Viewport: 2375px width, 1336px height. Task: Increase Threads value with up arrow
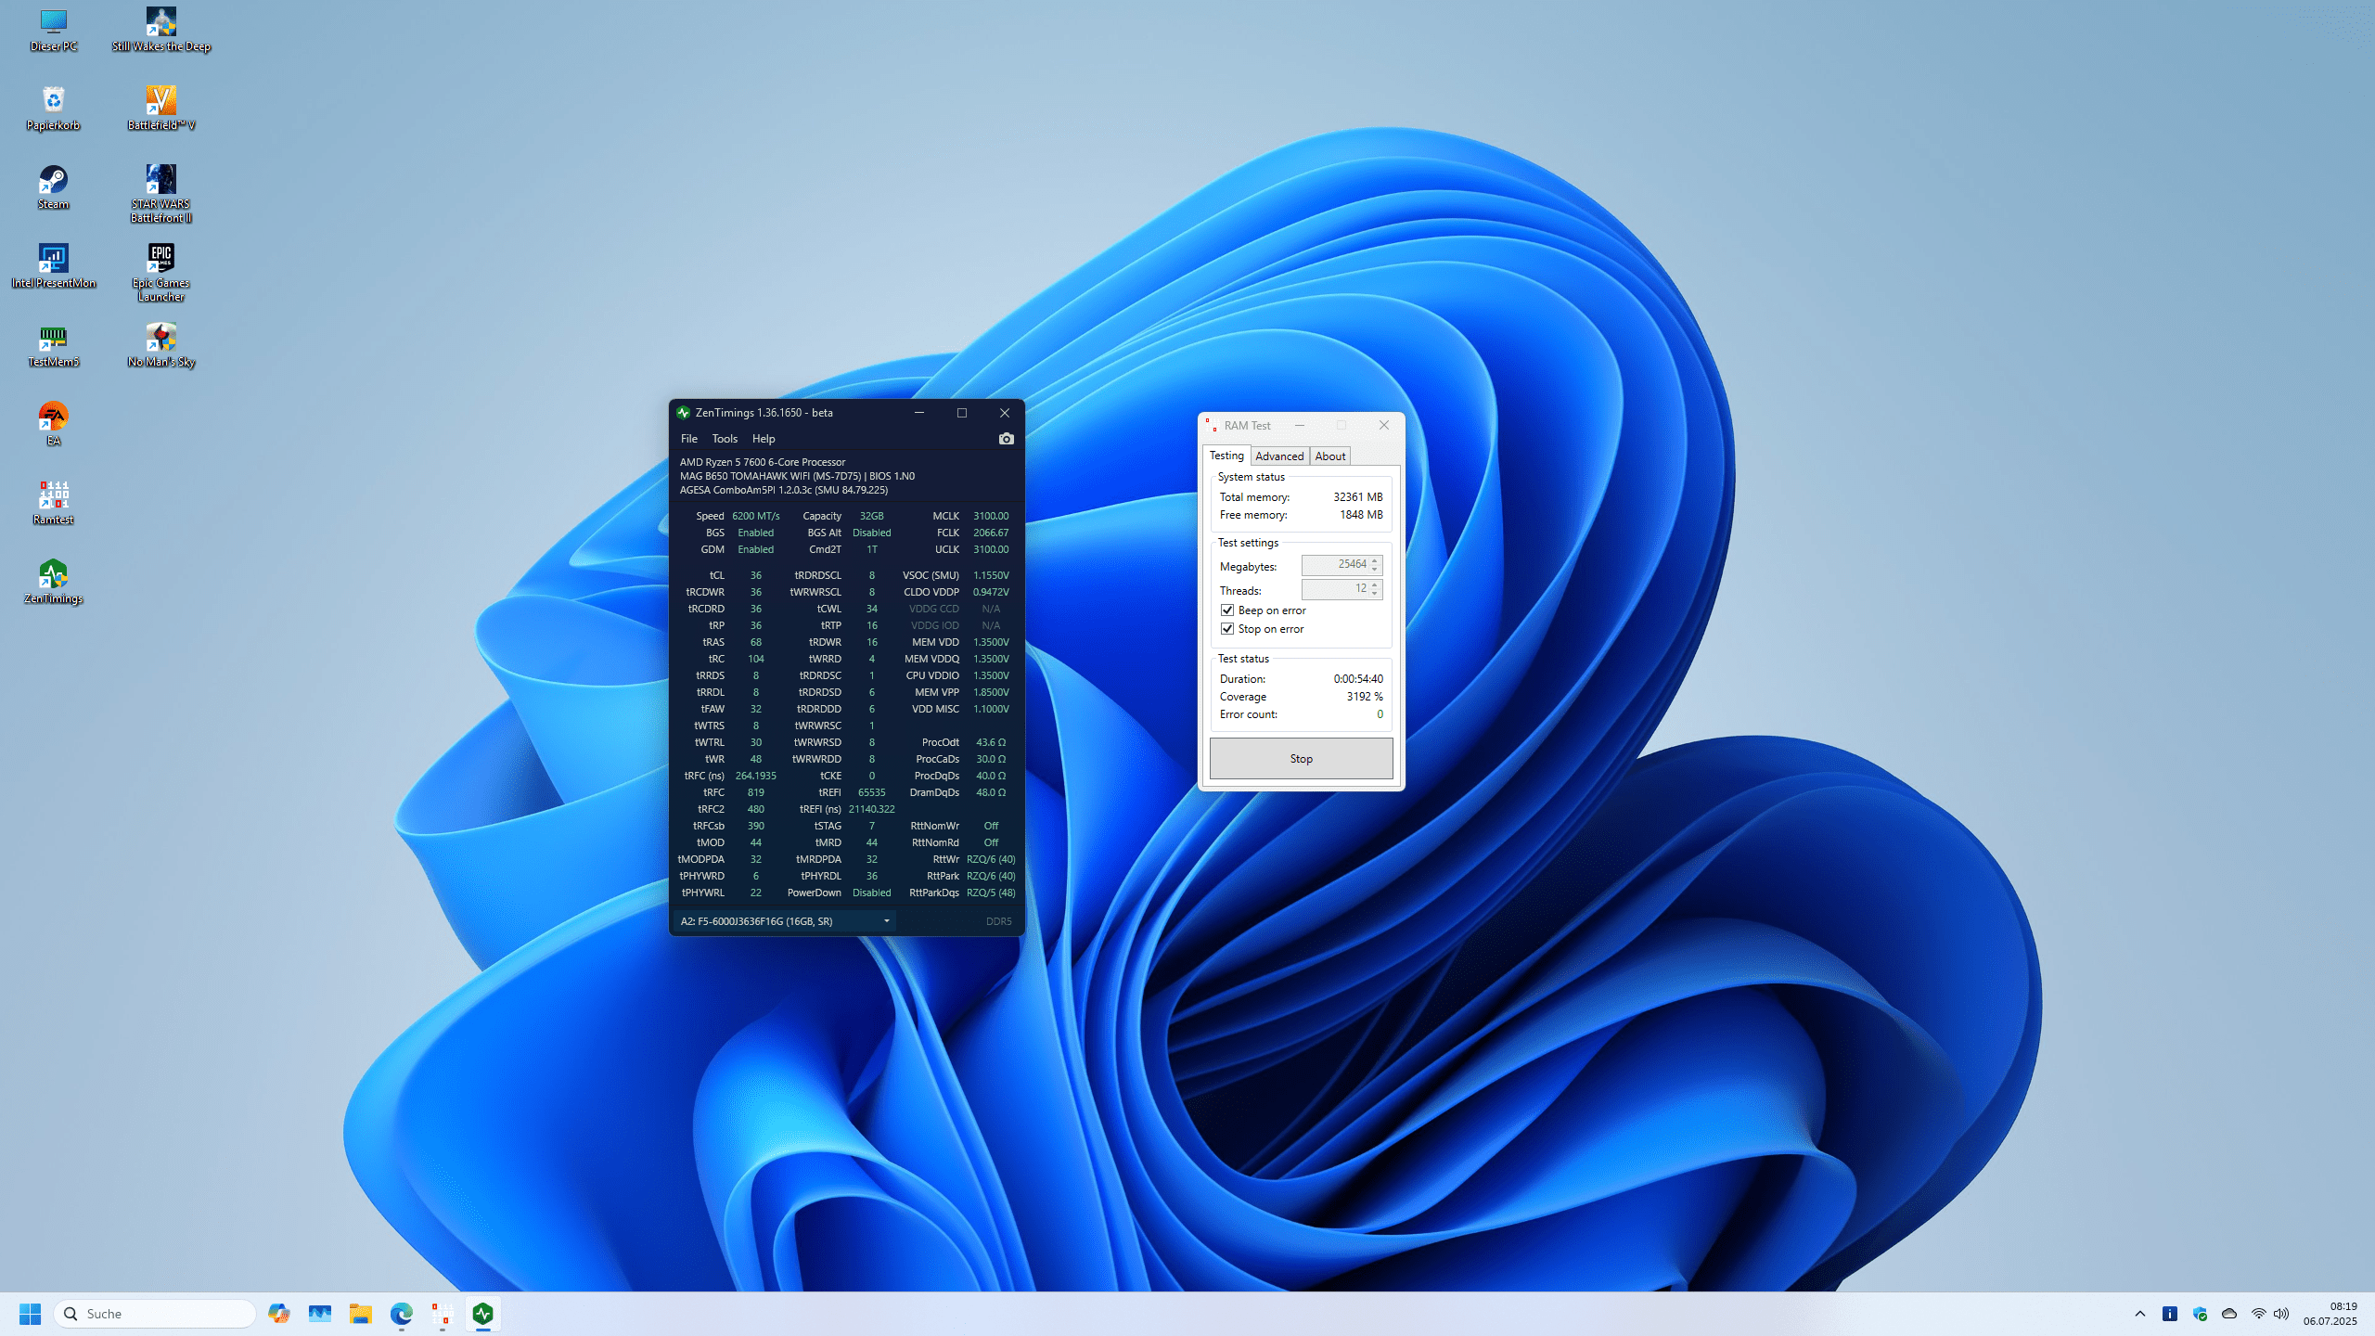tap(1375, 584)
